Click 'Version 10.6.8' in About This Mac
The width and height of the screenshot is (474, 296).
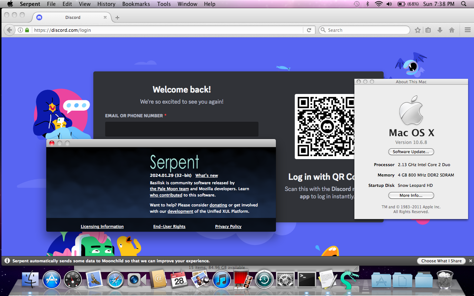pyautogui.click(x=411, y=142)
